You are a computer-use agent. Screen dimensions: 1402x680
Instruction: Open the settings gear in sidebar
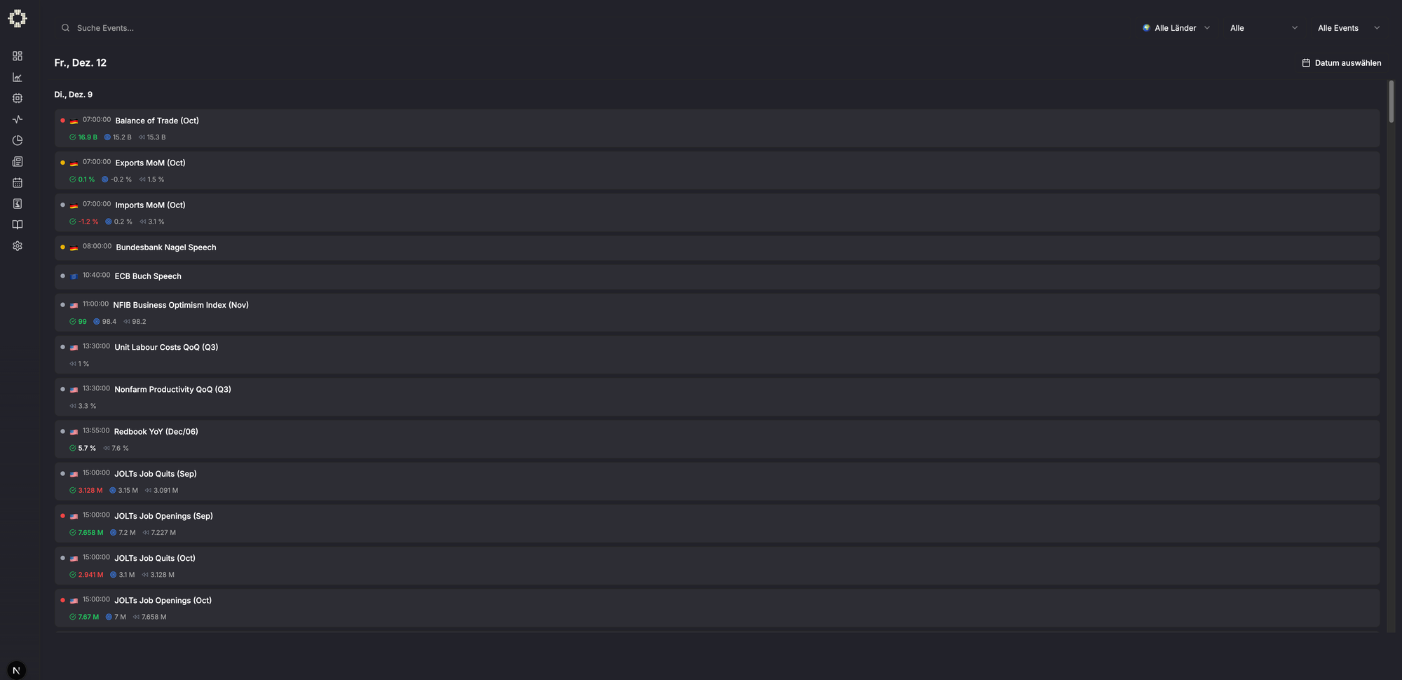coord(18,246)
